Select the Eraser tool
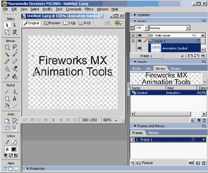The height and width of the screenshot is (173, 208). 15,61
